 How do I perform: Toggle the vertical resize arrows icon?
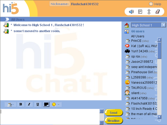149,12
